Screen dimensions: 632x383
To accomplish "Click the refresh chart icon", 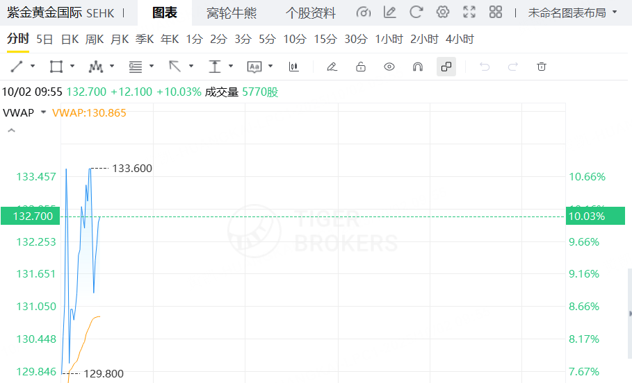I will click(x=416, y=12).
